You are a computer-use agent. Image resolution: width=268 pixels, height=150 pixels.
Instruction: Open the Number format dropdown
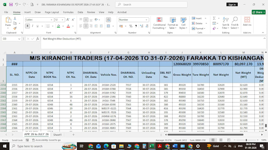147,20
